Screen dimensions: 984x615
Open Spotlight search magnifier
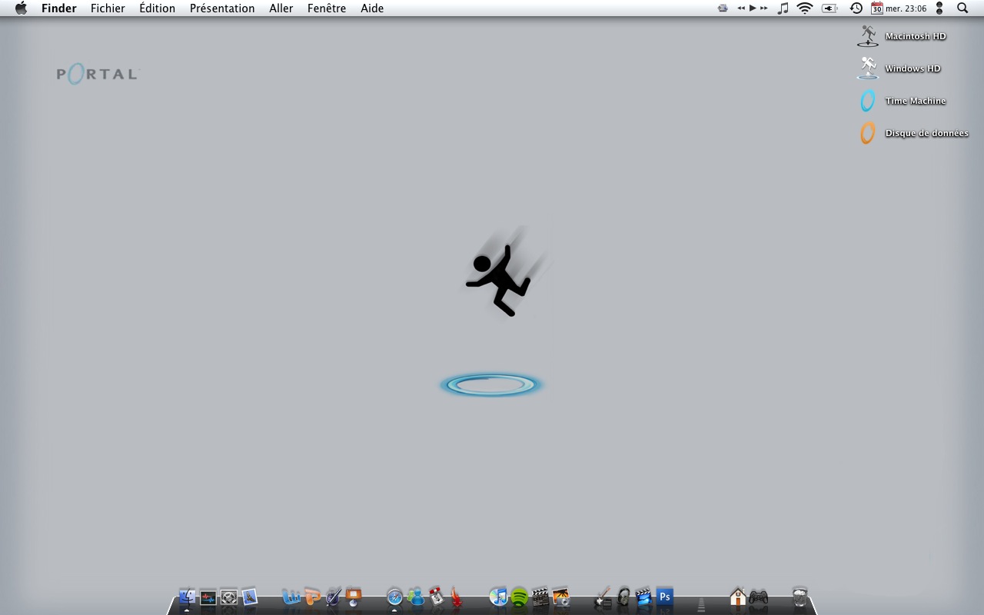962,8
